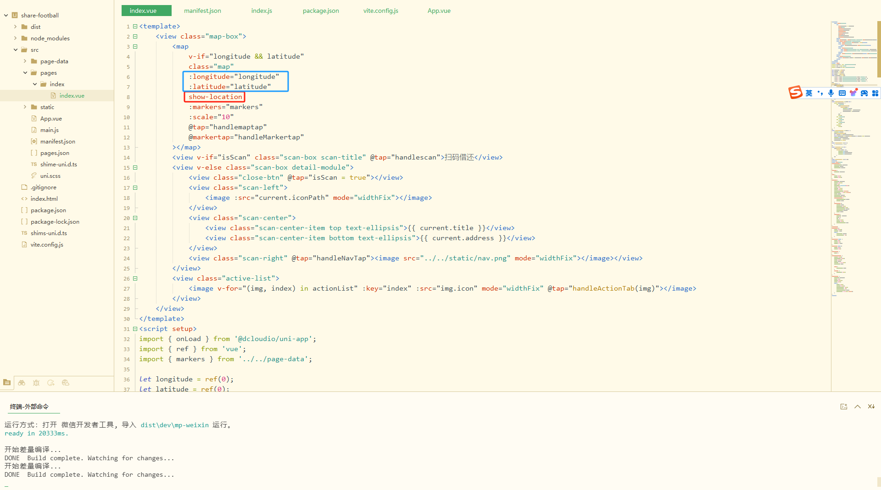Click the sync arrow sidebar icon
Viewport: 881px width, 490px height.
(x=51, y=382)
